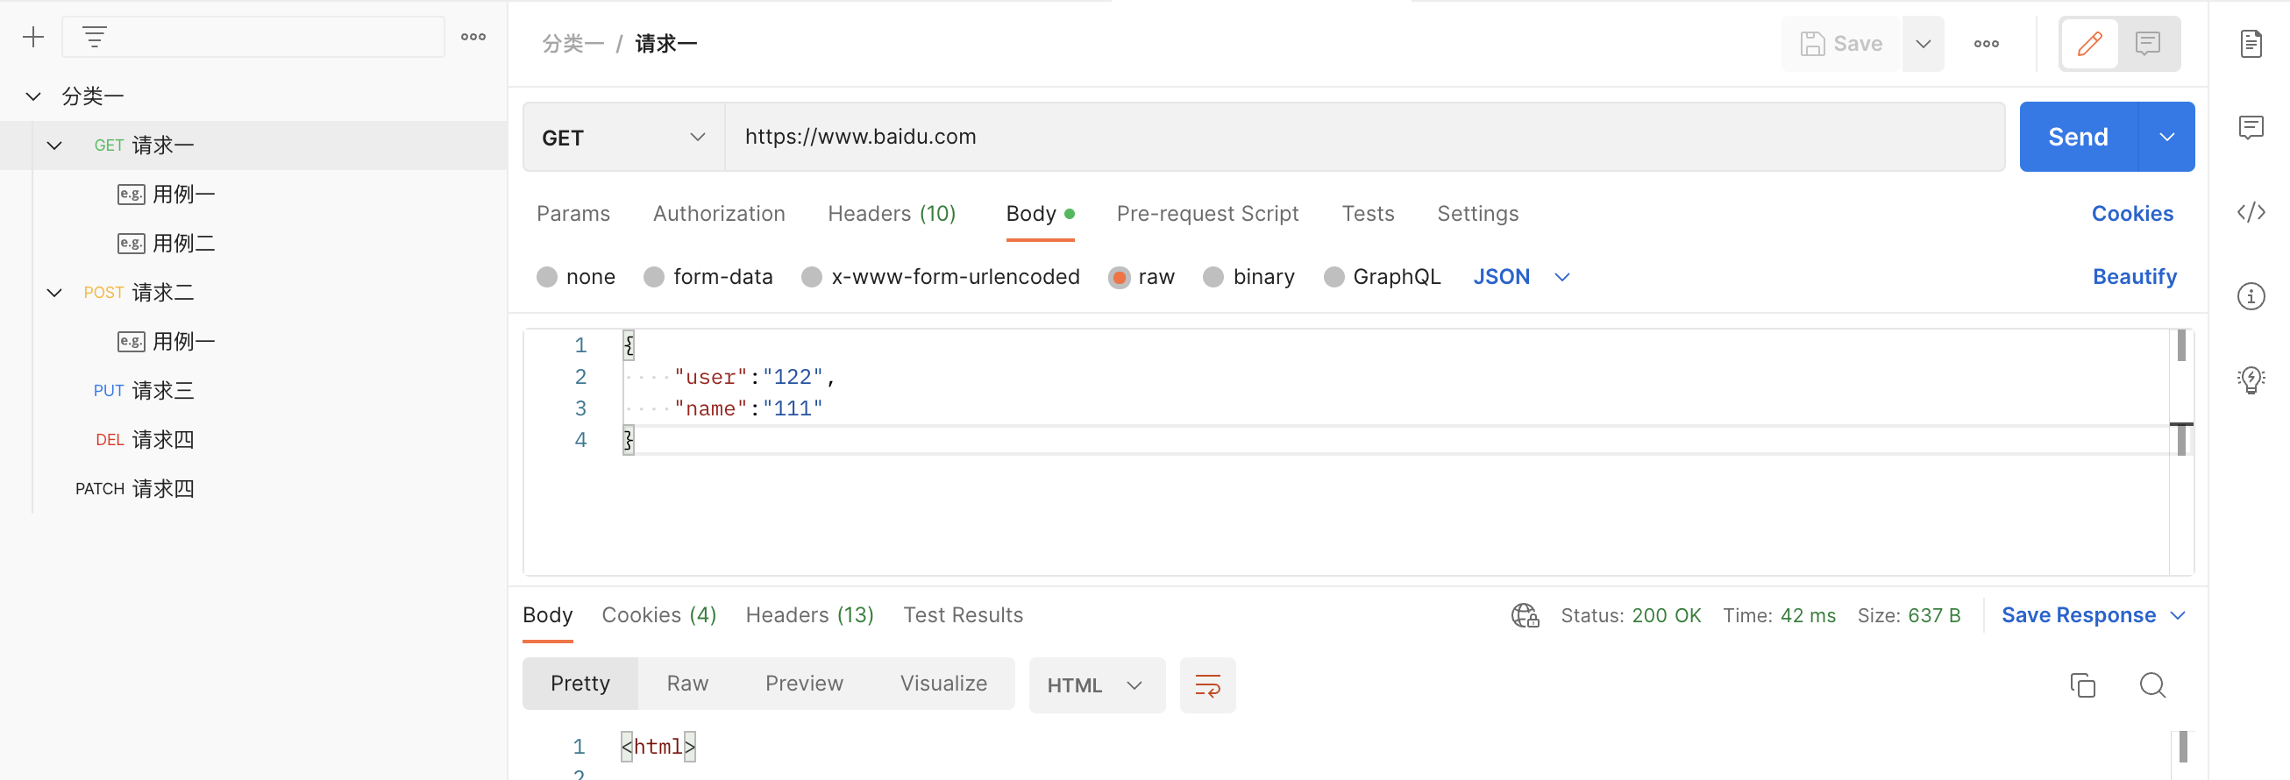
Task: Show request info via the info icon
Action: (x=2250, y=296)
